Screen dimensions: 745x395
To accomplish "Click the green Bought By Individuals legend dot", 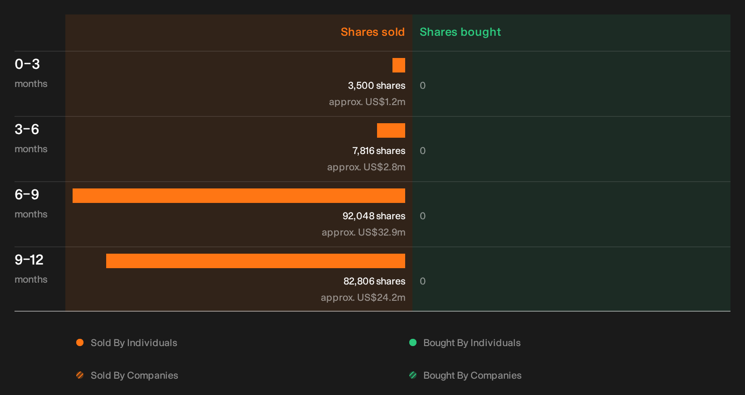I will pos(413,342).
